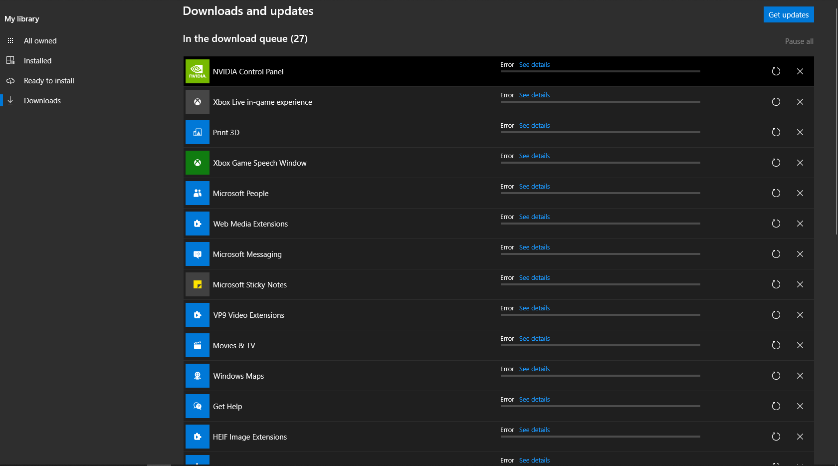Cancel the Xbox Game Speech Window download
This screenshot has width=838, height=466.
pos(800,163)
